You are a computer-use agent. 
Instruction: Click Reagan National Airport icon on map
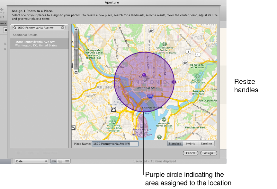[142, 125]
